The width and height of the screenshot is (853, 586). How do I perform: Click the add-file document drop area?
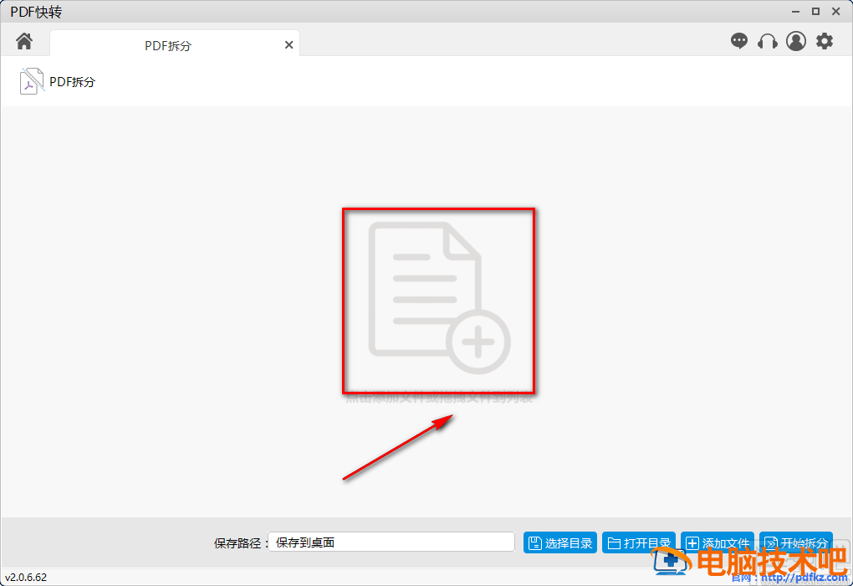pos(438,301)
